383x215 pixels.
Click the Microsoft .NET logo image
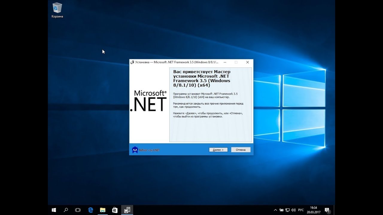coord(148,101)
